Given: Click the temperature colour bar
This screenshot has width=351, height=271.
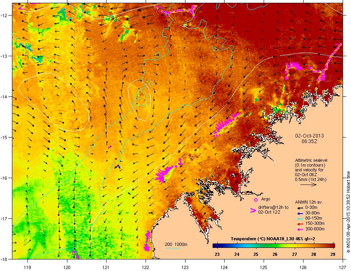Looking at the screenshot, I should click(274, 246).
